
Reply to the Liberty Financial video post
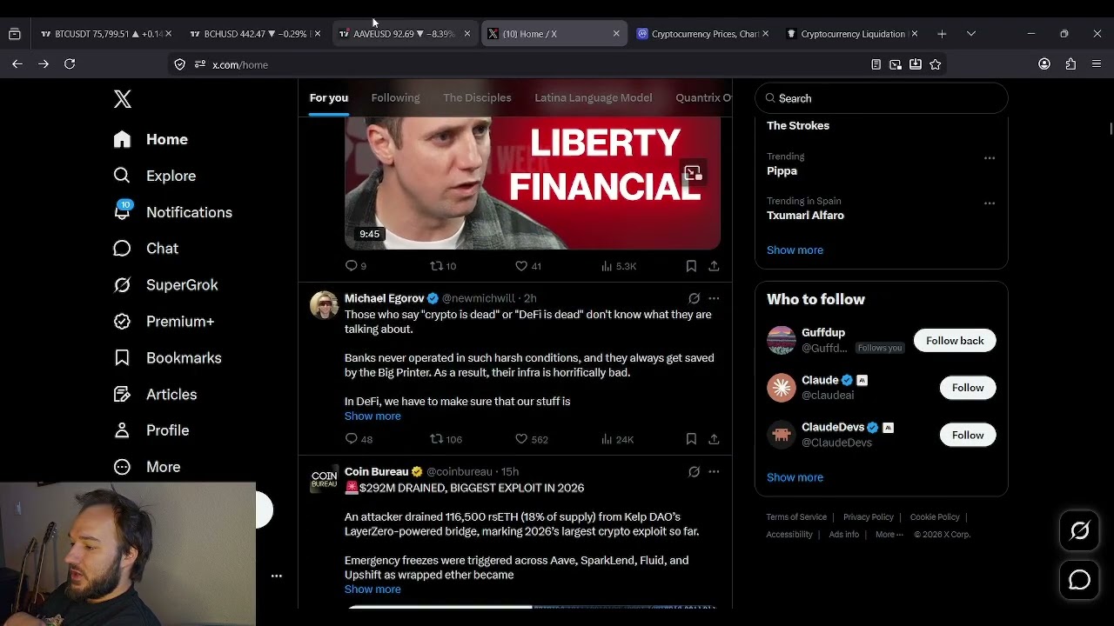point(355,266)
